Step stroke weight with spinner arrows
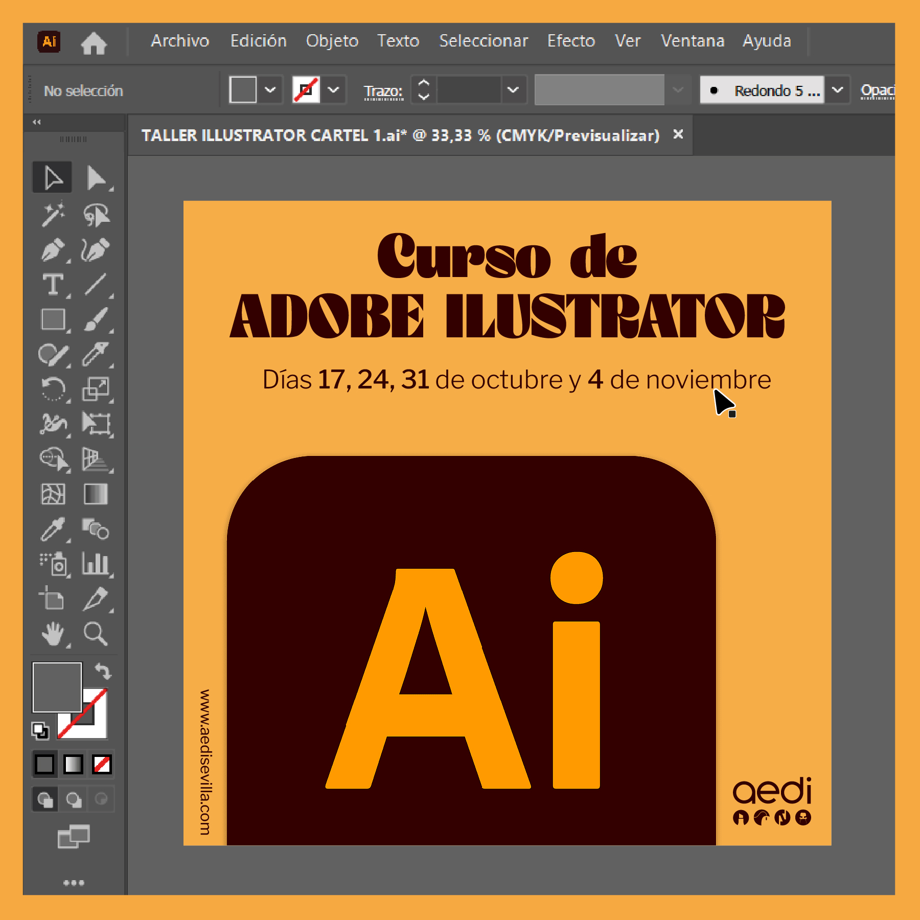The width and height of the screenshot is (920, 920). pyautogui.click(x=424, y=90)
